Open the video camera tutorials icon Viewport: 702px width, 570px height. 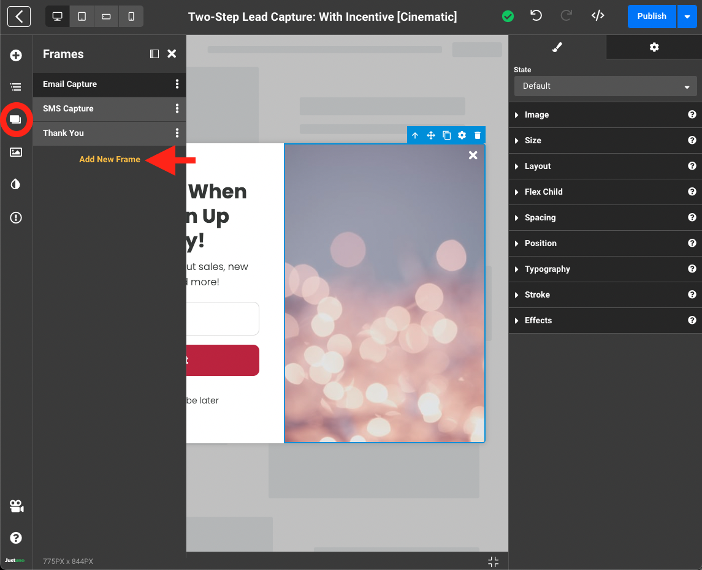pyautogui.click(x=16, y=506)
